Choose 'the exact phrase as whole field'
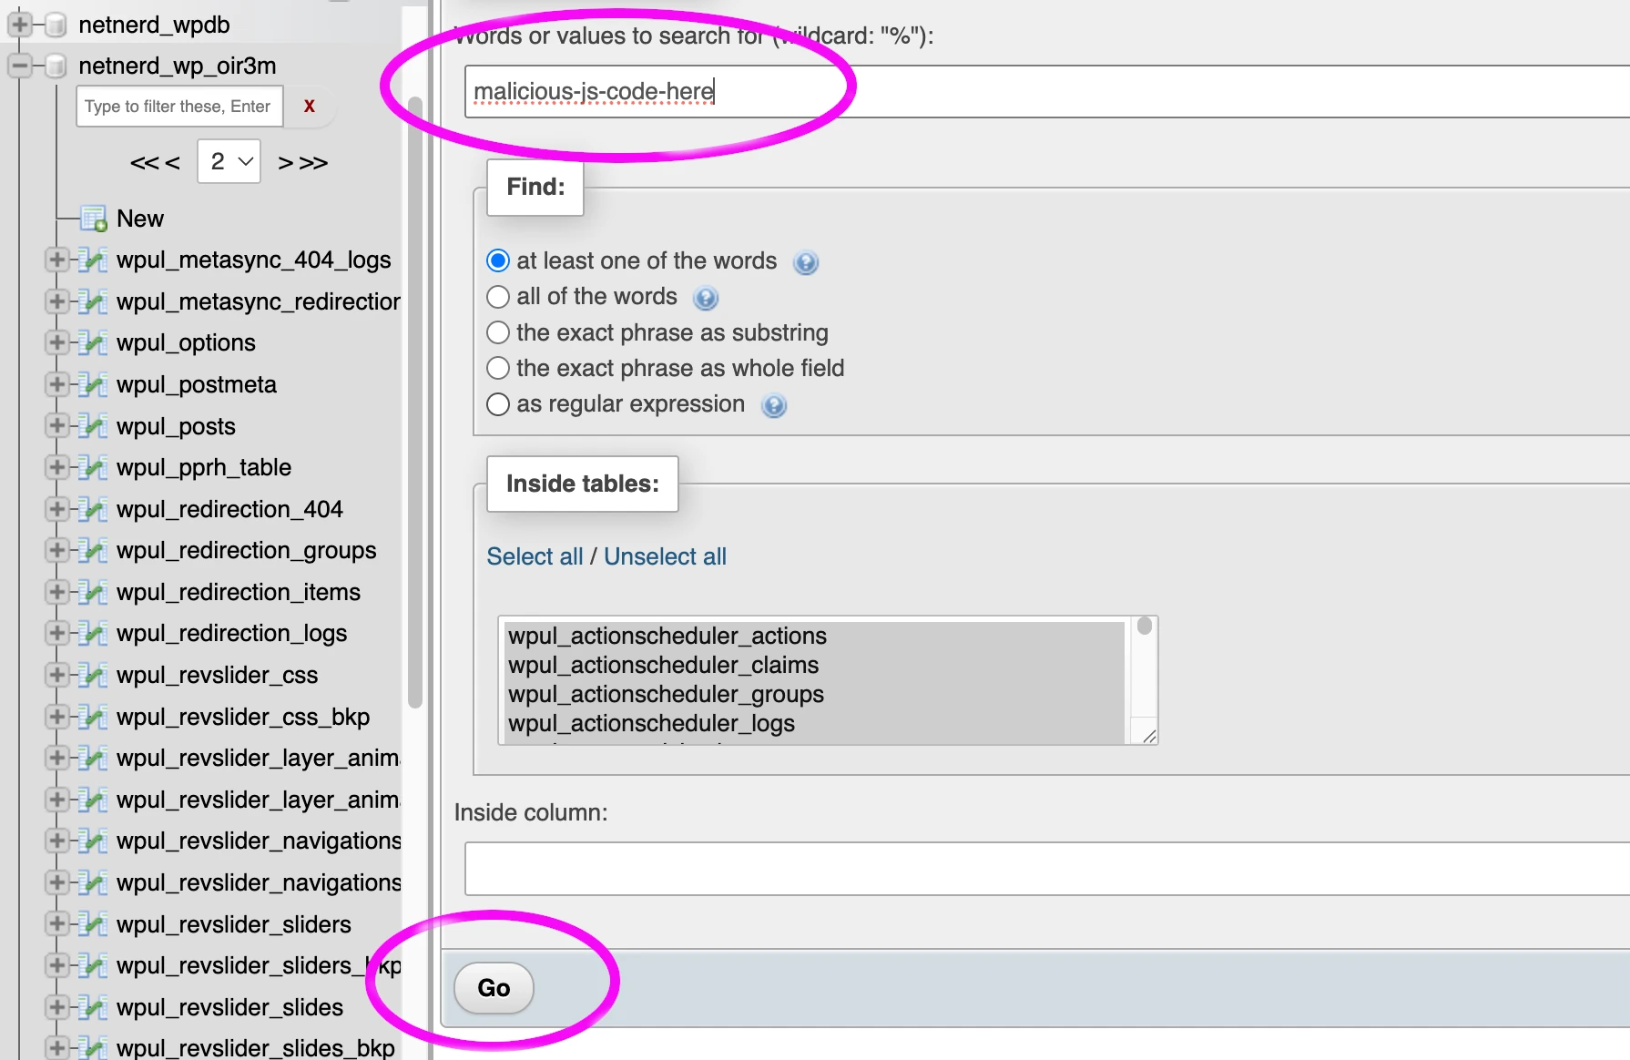 [498, 368]
